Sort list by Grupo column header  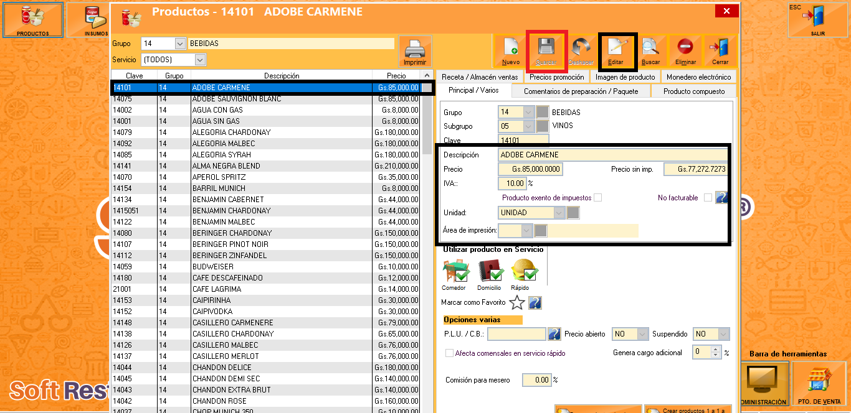(x=174, y=75)
